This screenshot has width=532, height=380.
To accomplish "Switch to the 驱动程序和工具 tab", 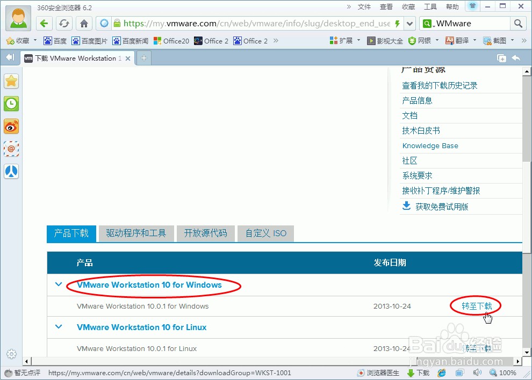I will pyautogui.click(x=136, y=233).
